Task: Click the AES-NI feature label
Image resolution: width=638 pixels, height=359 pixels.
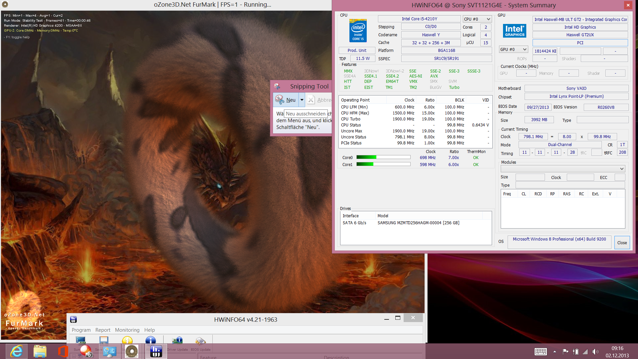Action: (x=416, y=76)
